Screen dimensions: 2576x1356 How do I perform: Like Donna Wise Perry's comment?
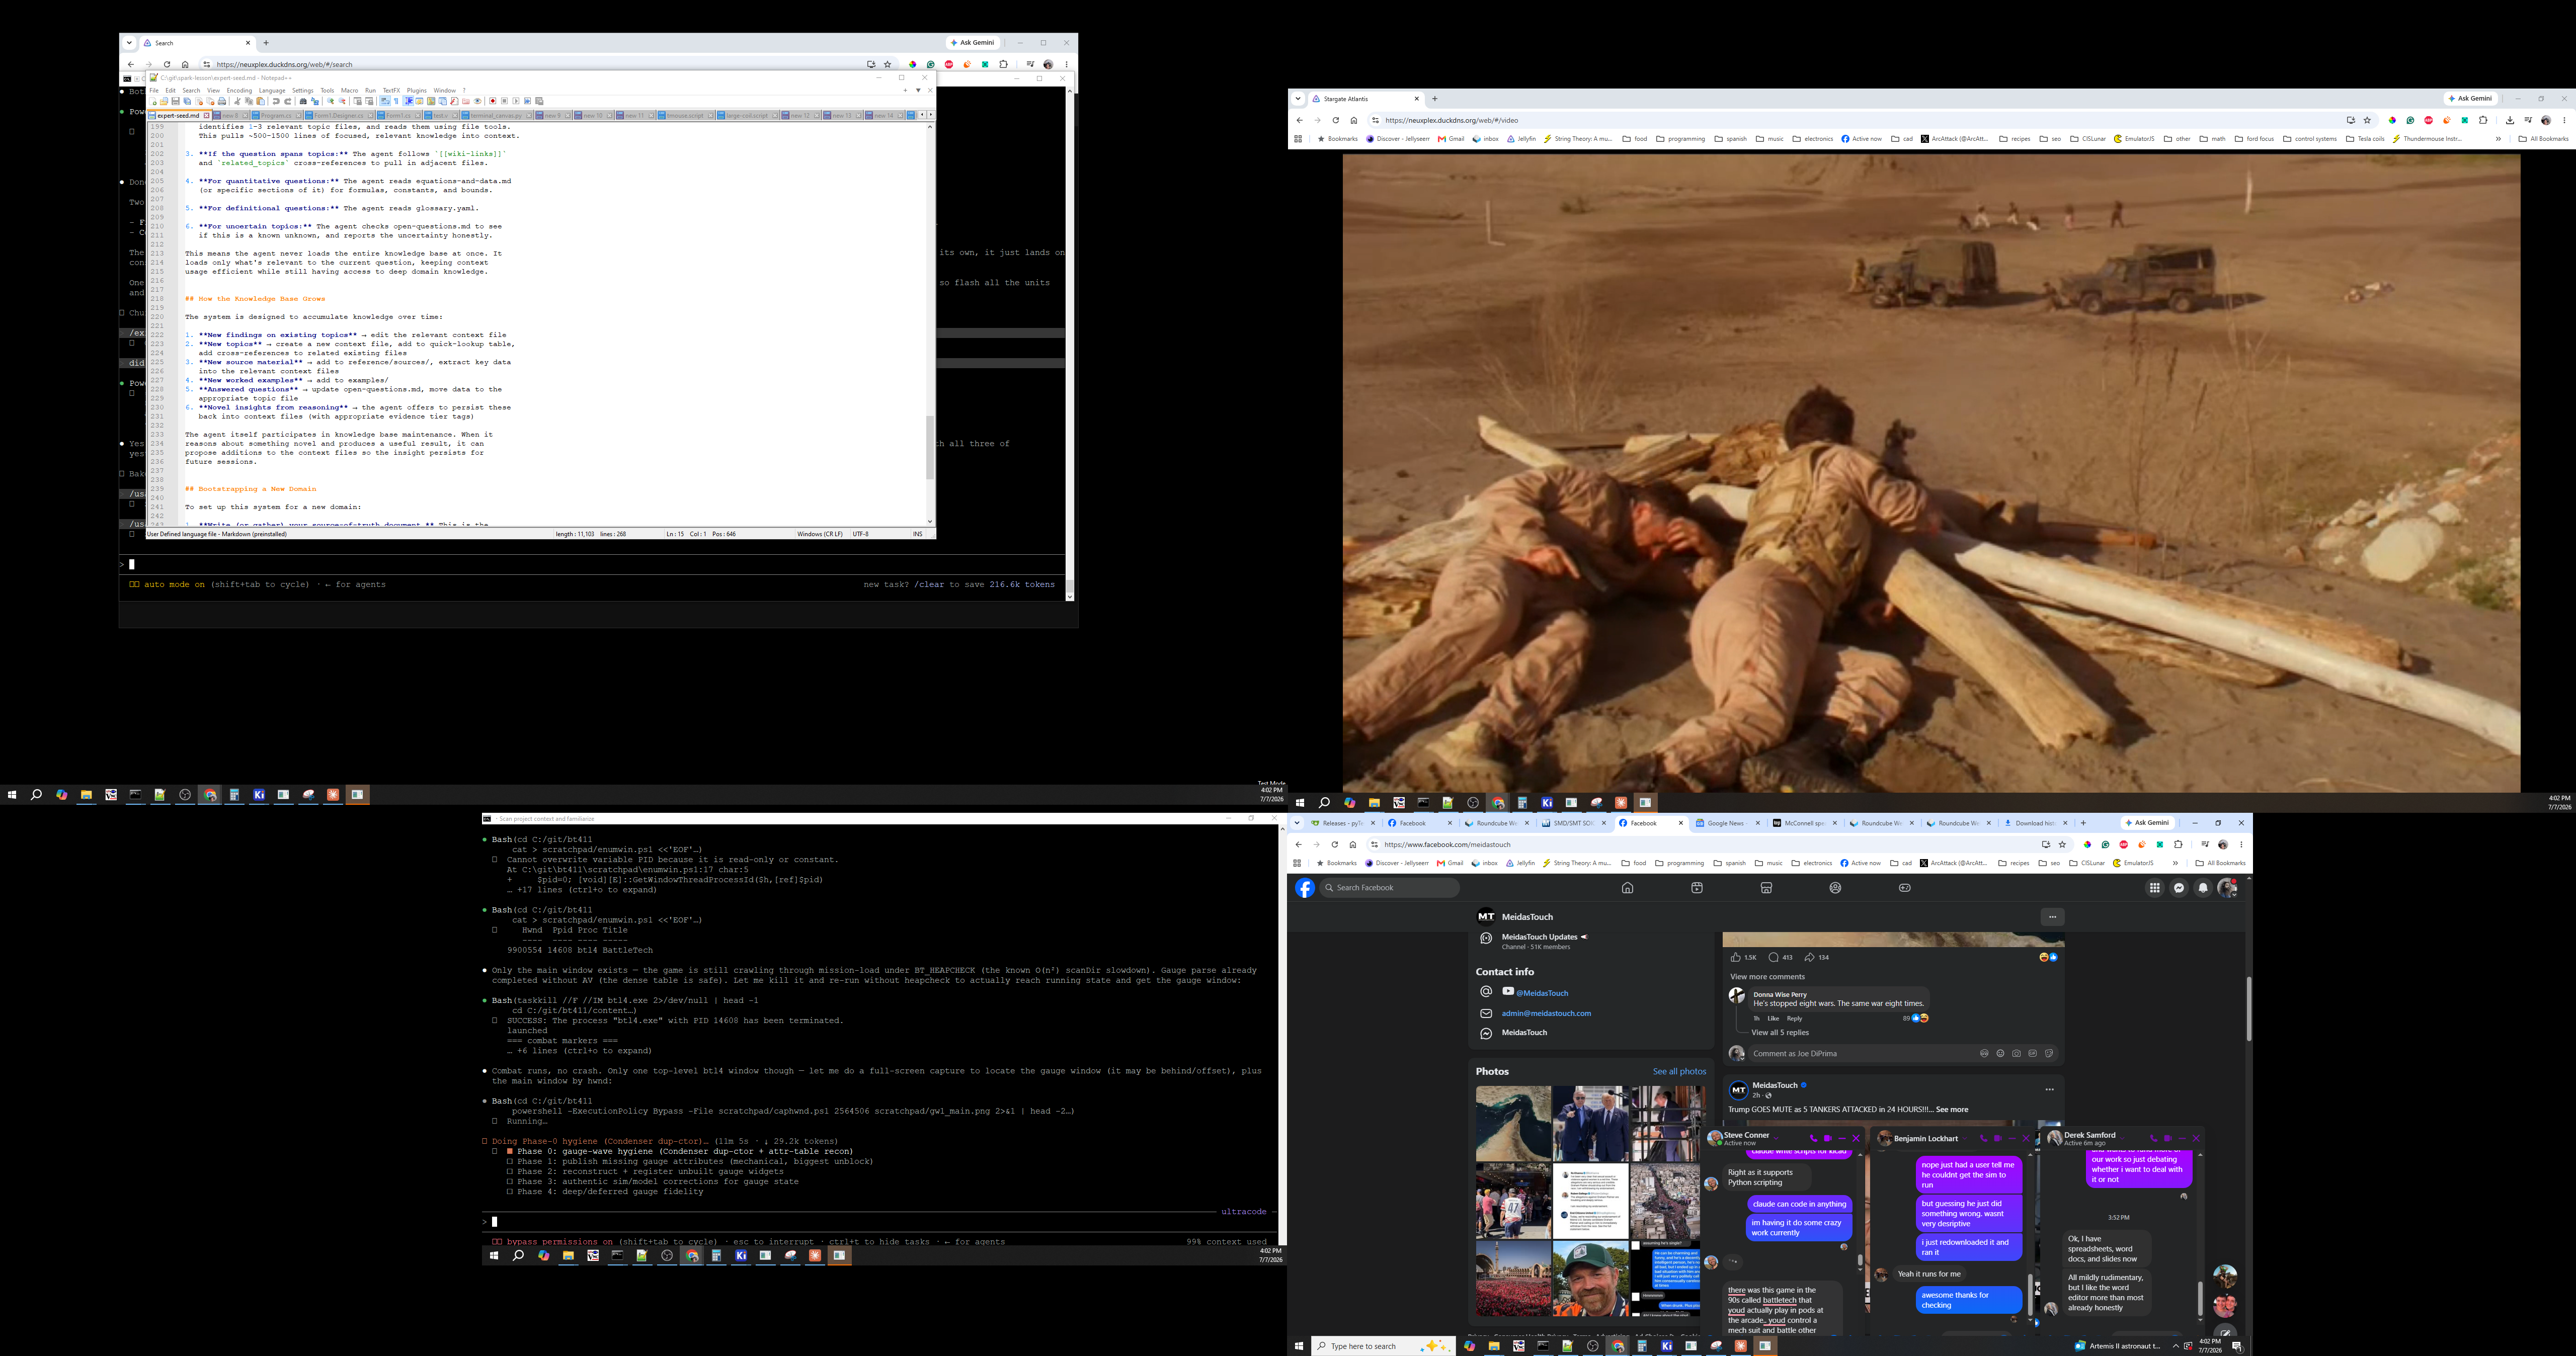coord(1773,1018)
